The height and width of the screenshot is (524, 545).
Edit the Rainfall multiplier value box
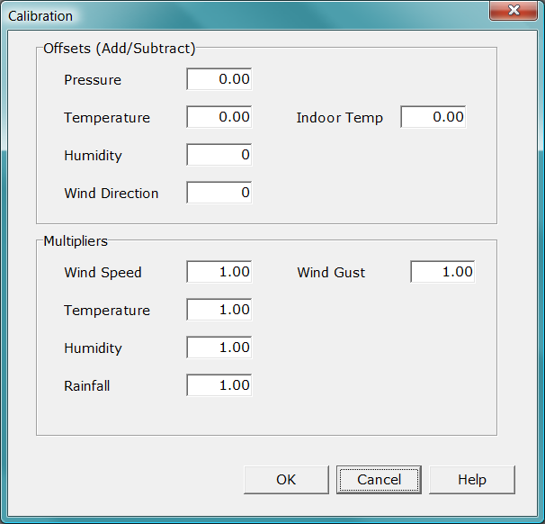[x=219, y=385]
